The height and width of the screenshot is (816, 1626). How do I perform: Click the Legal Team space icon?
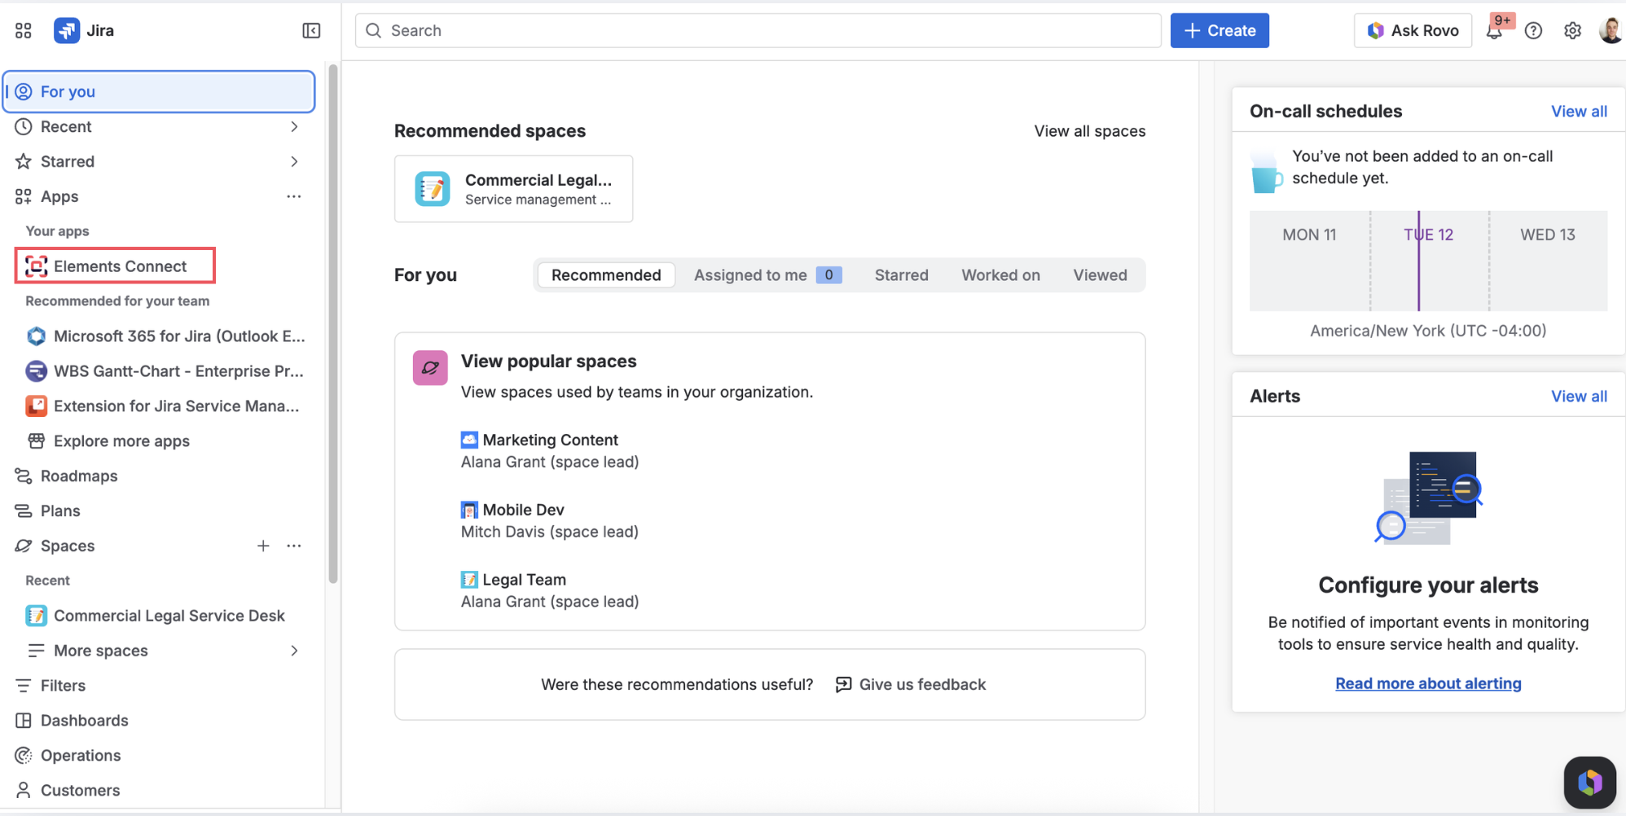pyautogui.click(x=469, y=580)
